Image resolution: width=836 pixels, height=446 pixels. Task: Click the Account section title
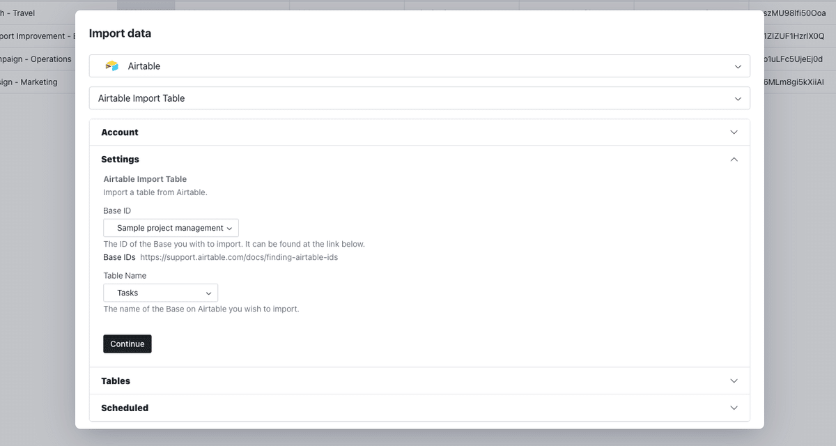pyautogui.click(x=120, y=132)
